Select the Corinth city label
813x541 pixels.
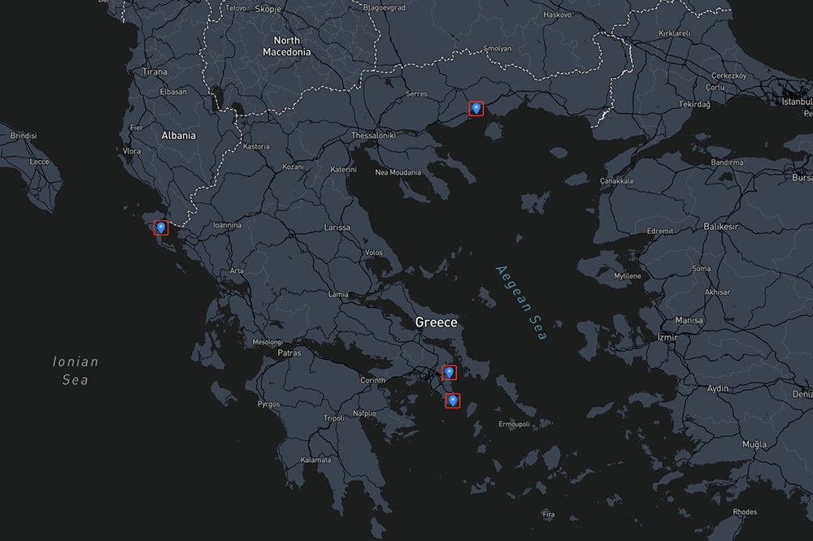pos(373,380)
